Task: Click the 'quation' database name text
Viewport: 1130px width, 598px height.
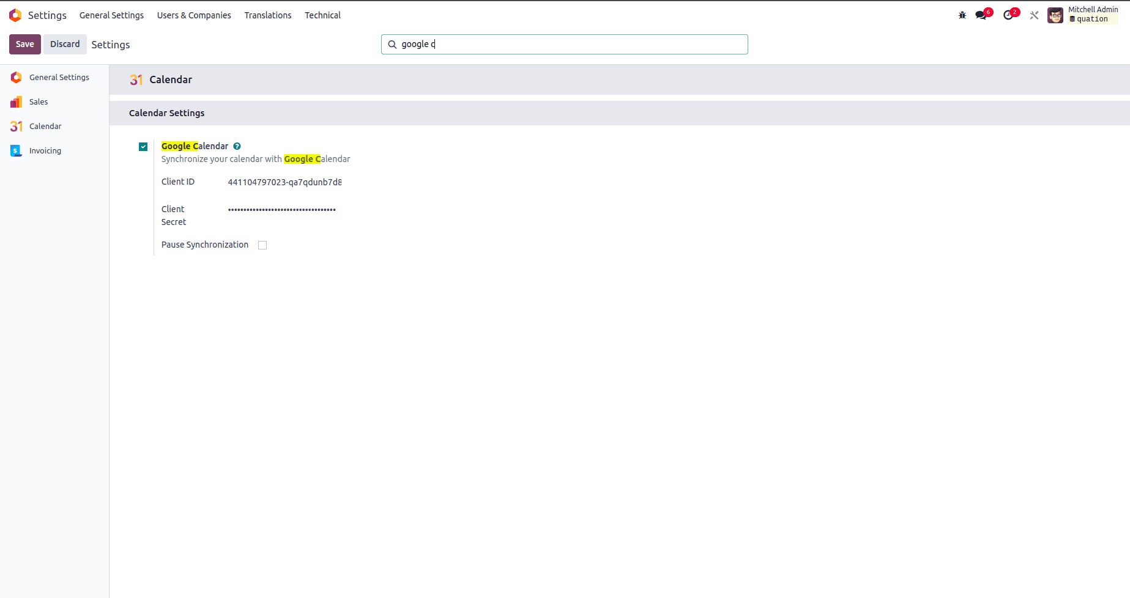Action: coord(1092,19)
